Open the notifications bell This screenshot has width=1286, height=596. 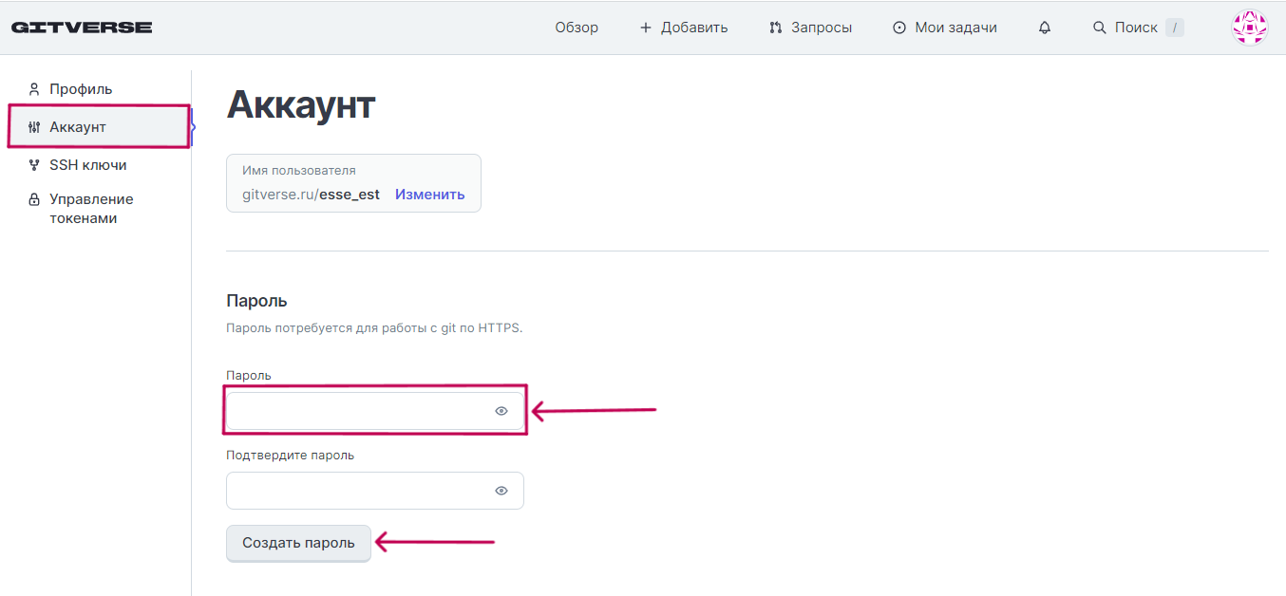click(x=1045, y=28)
